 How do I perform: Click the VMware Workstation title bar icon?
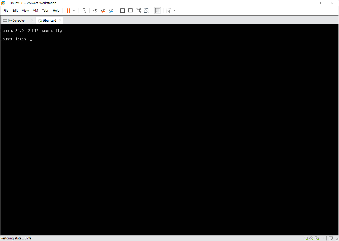(3, 3)
